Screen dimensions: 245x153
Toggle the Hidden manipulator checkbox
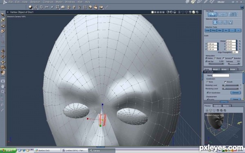(x=206, y=58)
